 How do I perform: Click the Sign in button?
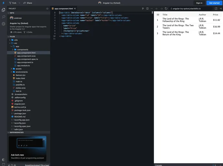point(199,3)
